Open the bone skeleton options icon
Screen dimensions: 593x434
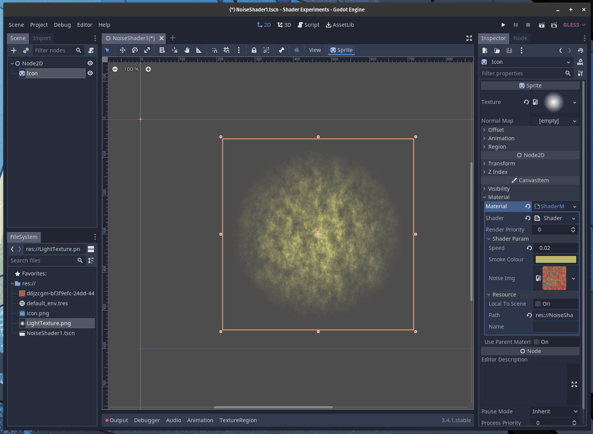281,50
